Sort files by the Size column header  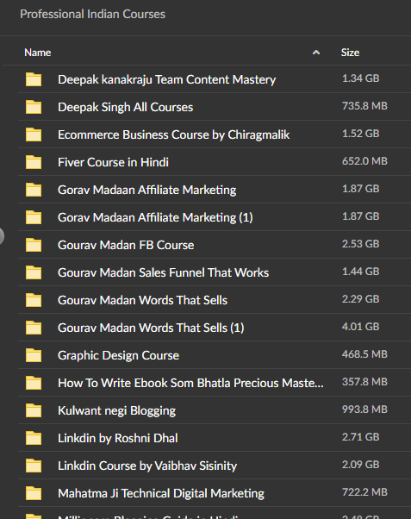(350, 53)
